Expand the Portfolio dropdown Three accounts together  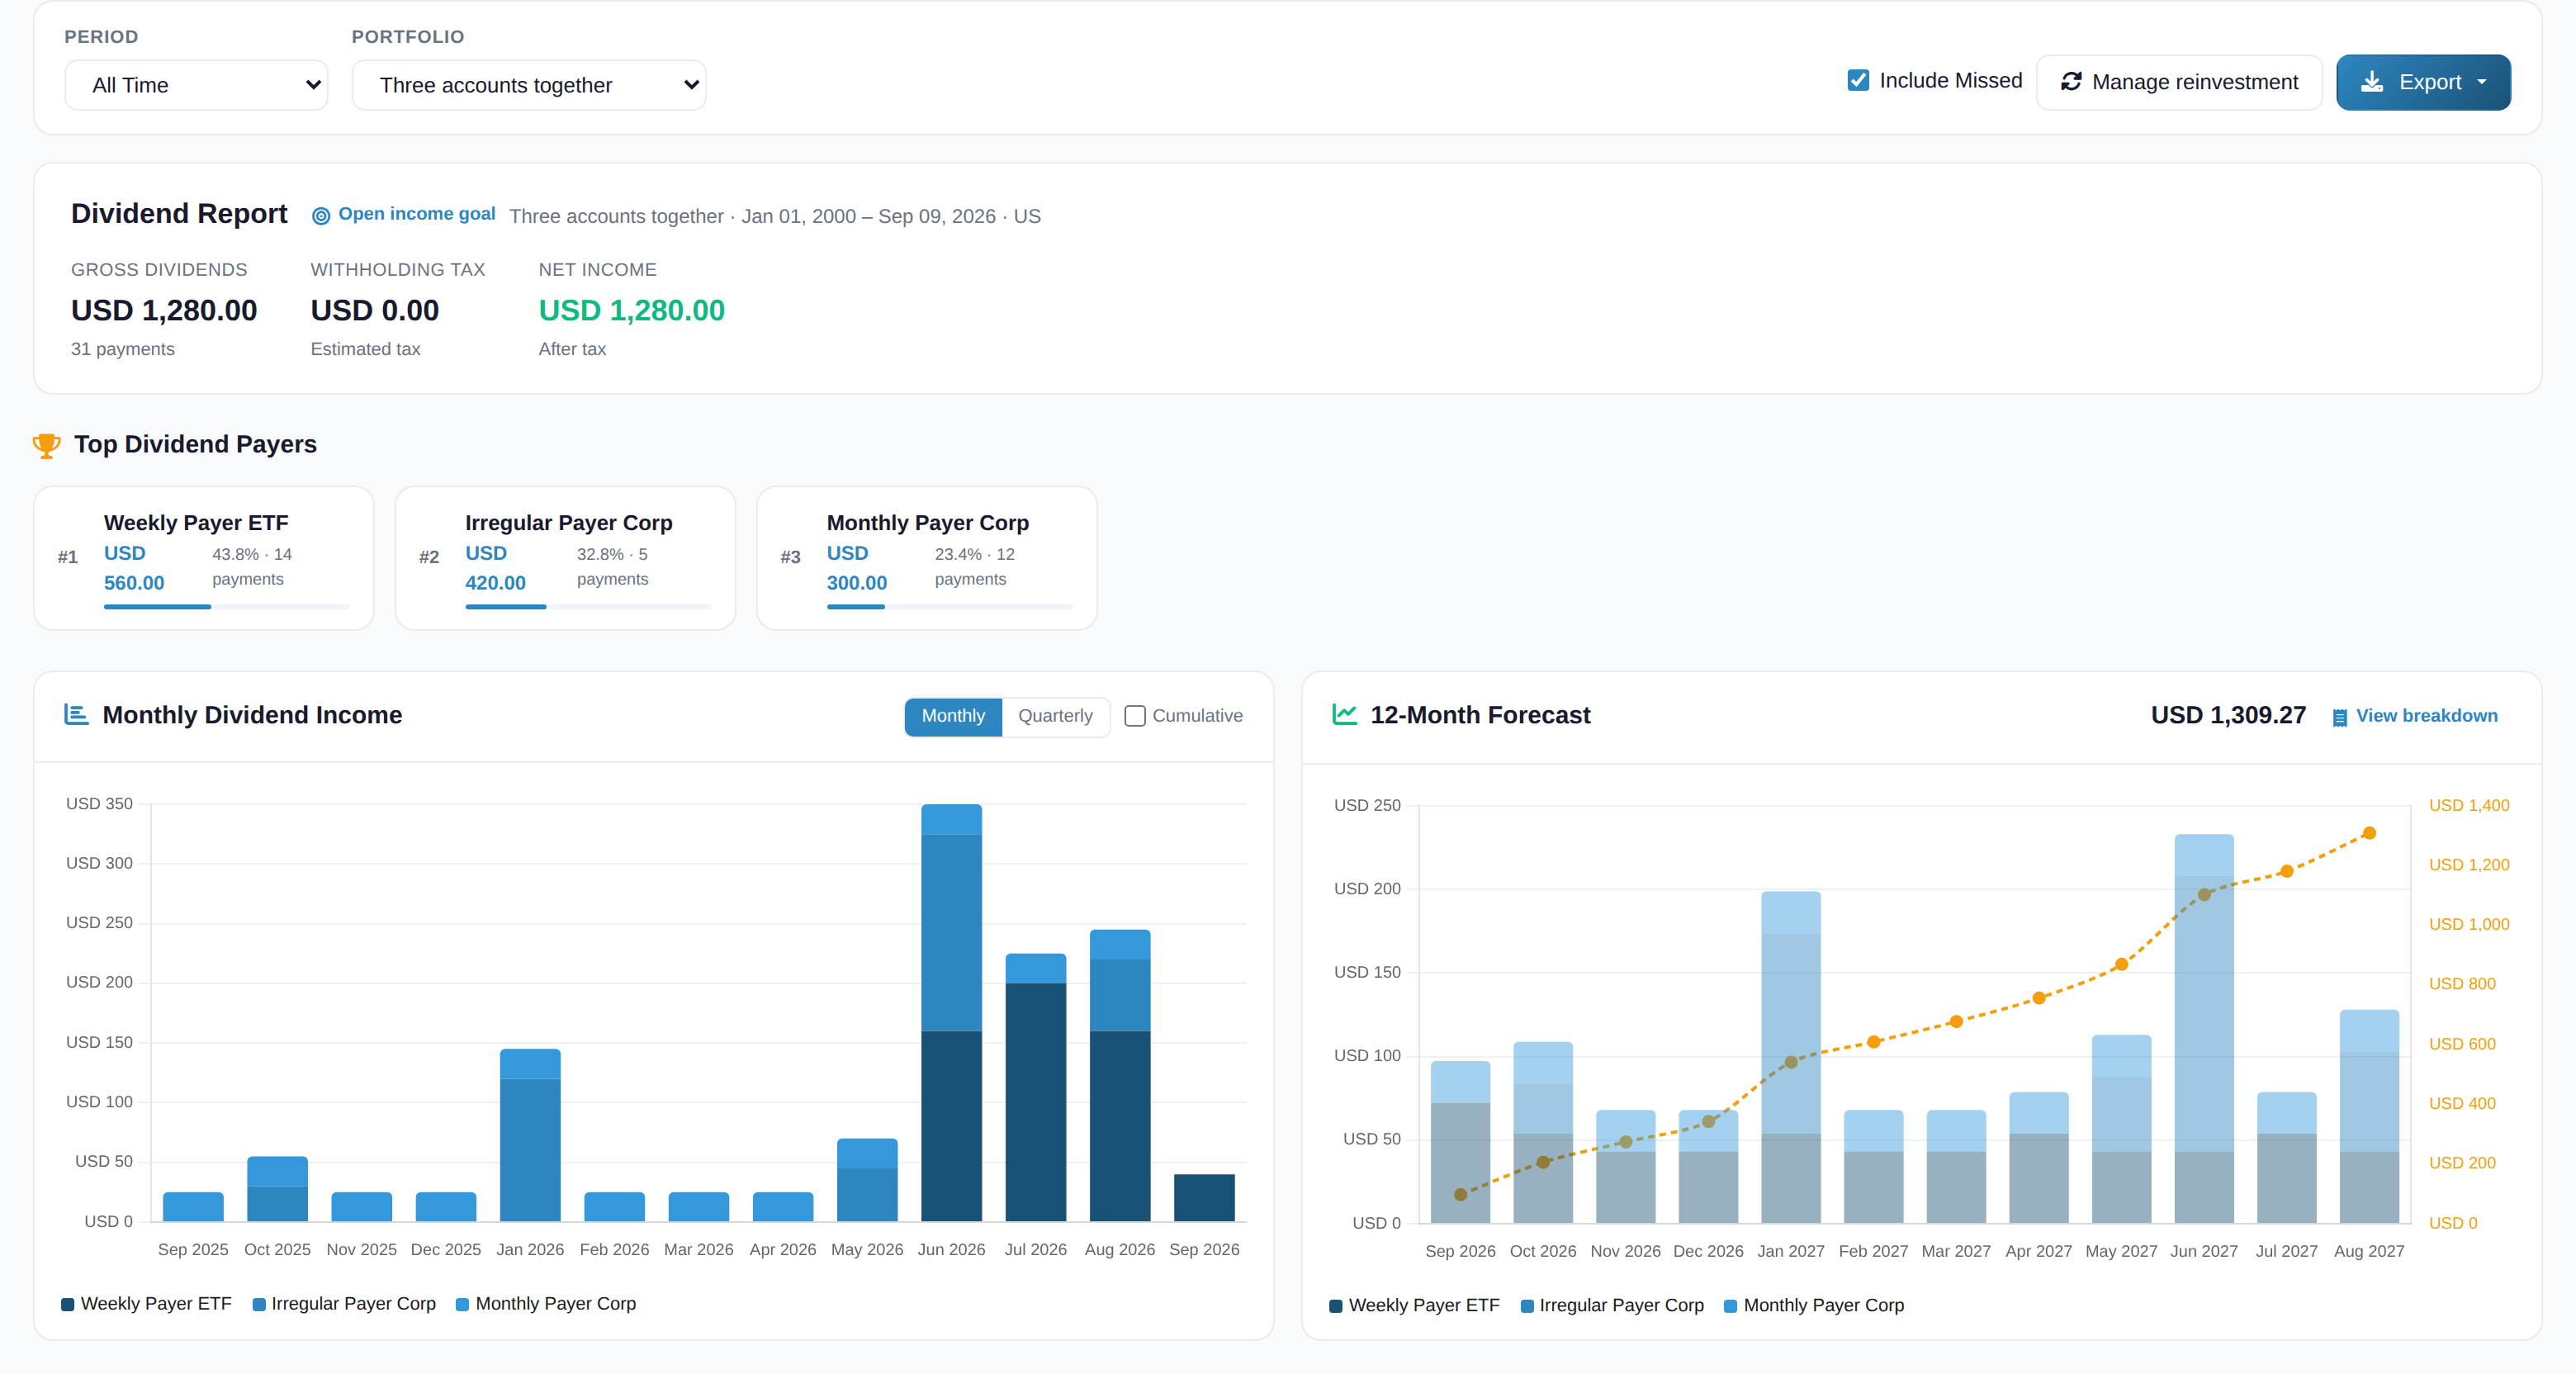point(529,85)
